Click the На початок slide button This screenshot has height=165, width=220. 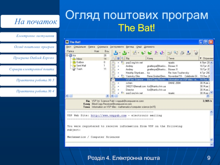click(30, 21)
